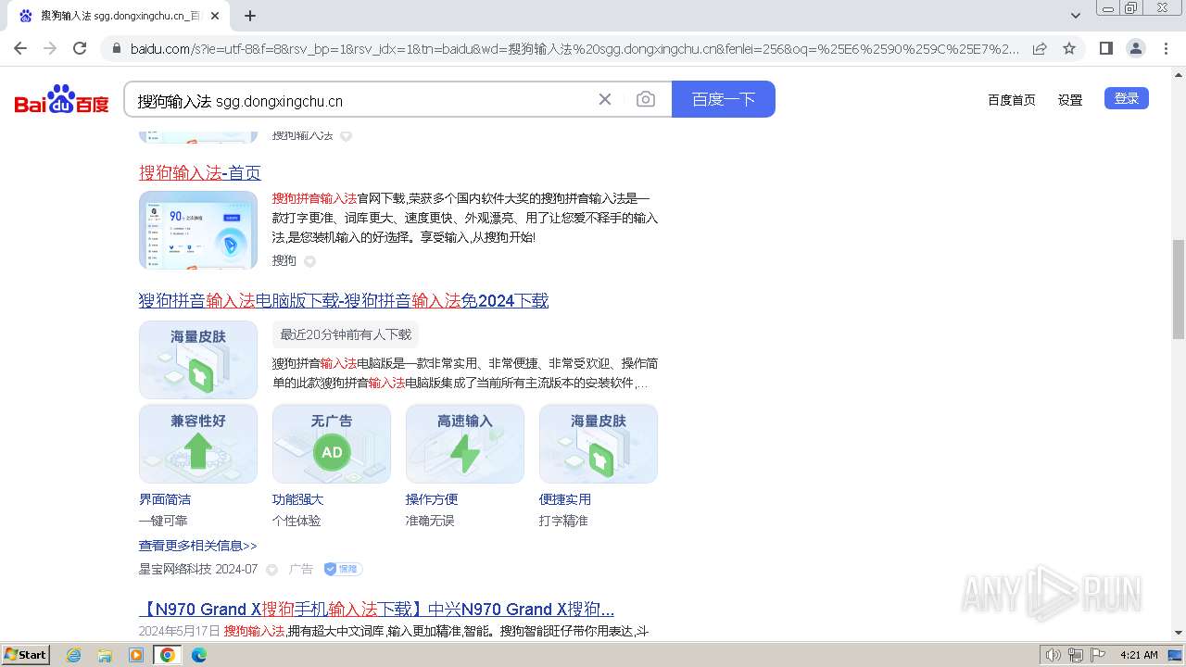Expand the tab search chevron
This screenshot has height=667, width=1186.
(1076, 16)
